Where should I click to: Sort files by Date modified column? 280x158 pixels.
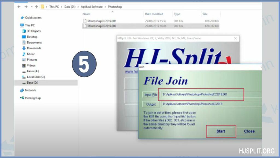(154, 14)
